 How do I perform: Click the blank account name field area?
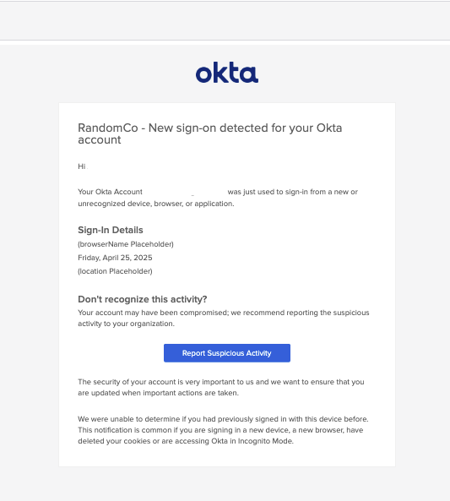(185, 192)
